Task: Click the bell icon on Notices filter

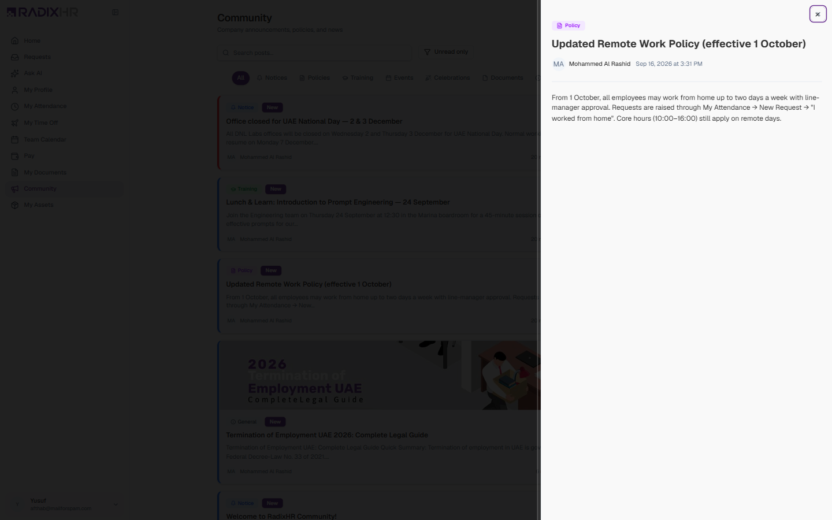Action: [259, 78]
